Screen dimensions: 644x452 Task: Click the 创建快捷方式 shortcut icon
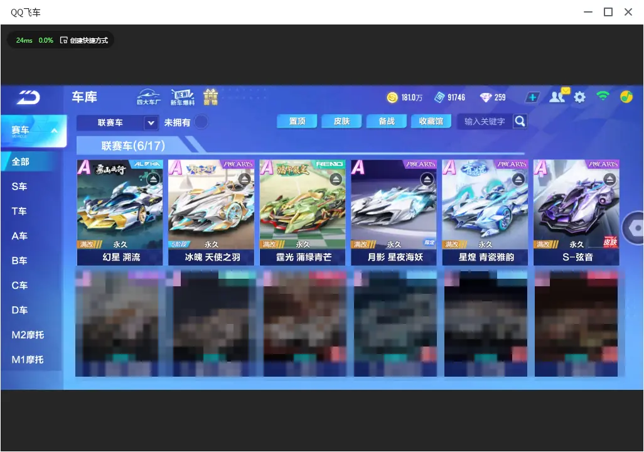[63, 40]
